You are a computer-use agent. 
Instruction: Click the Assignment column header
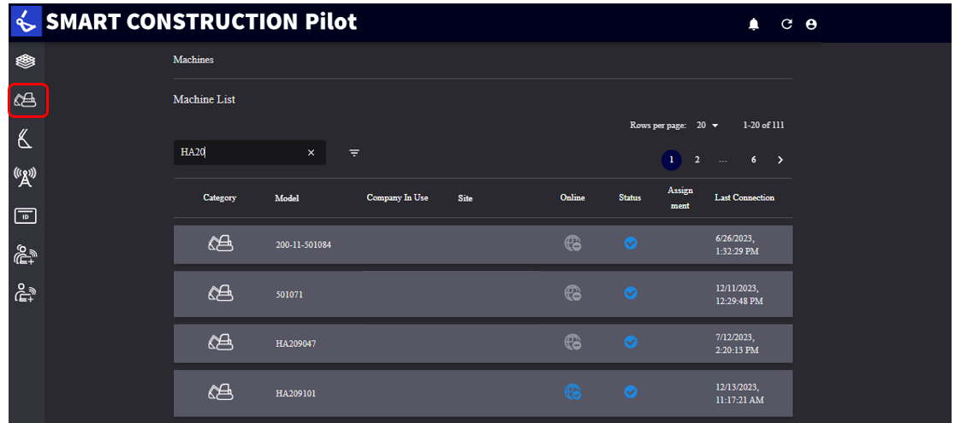tap(679, 197)
